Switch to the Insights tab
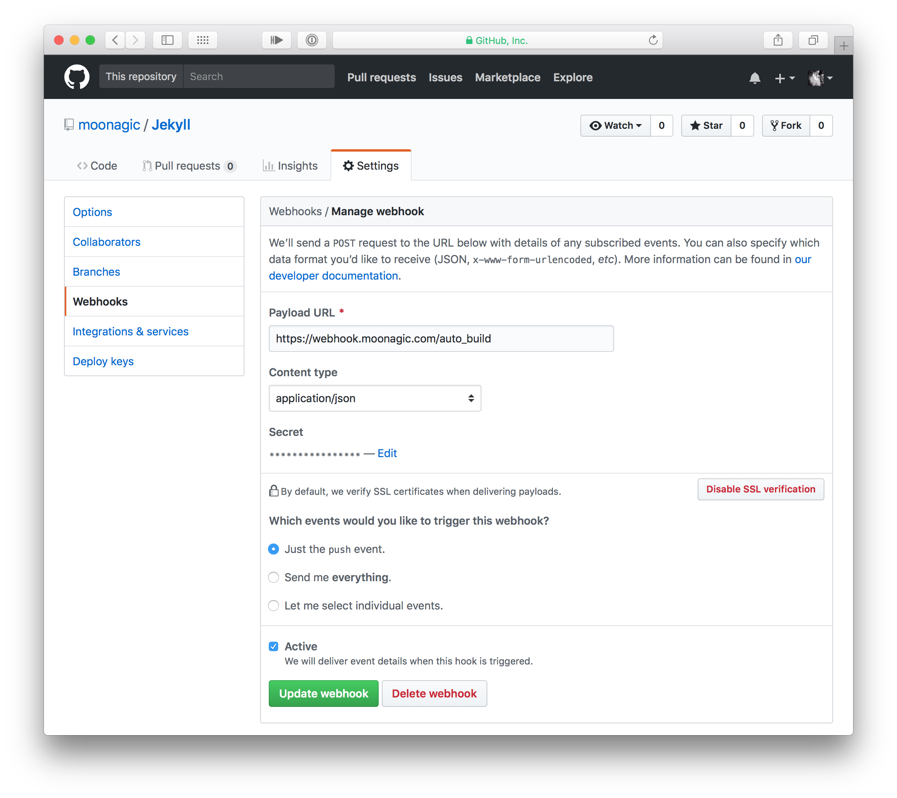Viewport: 897px width, 798px height. (x=290, y=166)
